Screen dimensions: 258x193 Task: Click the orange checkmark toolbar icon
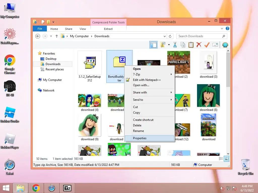(x=207, y=45)
